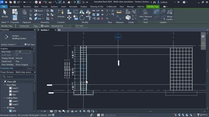This screenshot has height=117, width=209.
Task: Open the Section Building Section type selector
Action: tap(18, 37)
